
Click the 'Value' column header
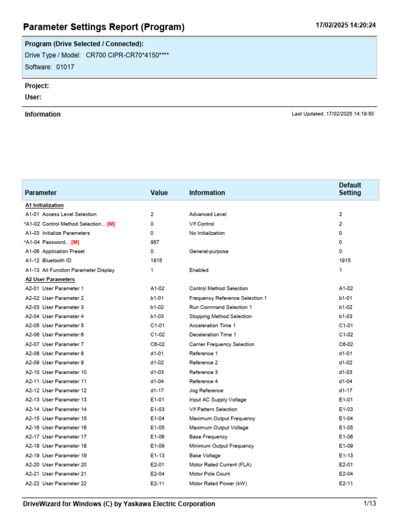pyautogui.click(x=159, y=193)
